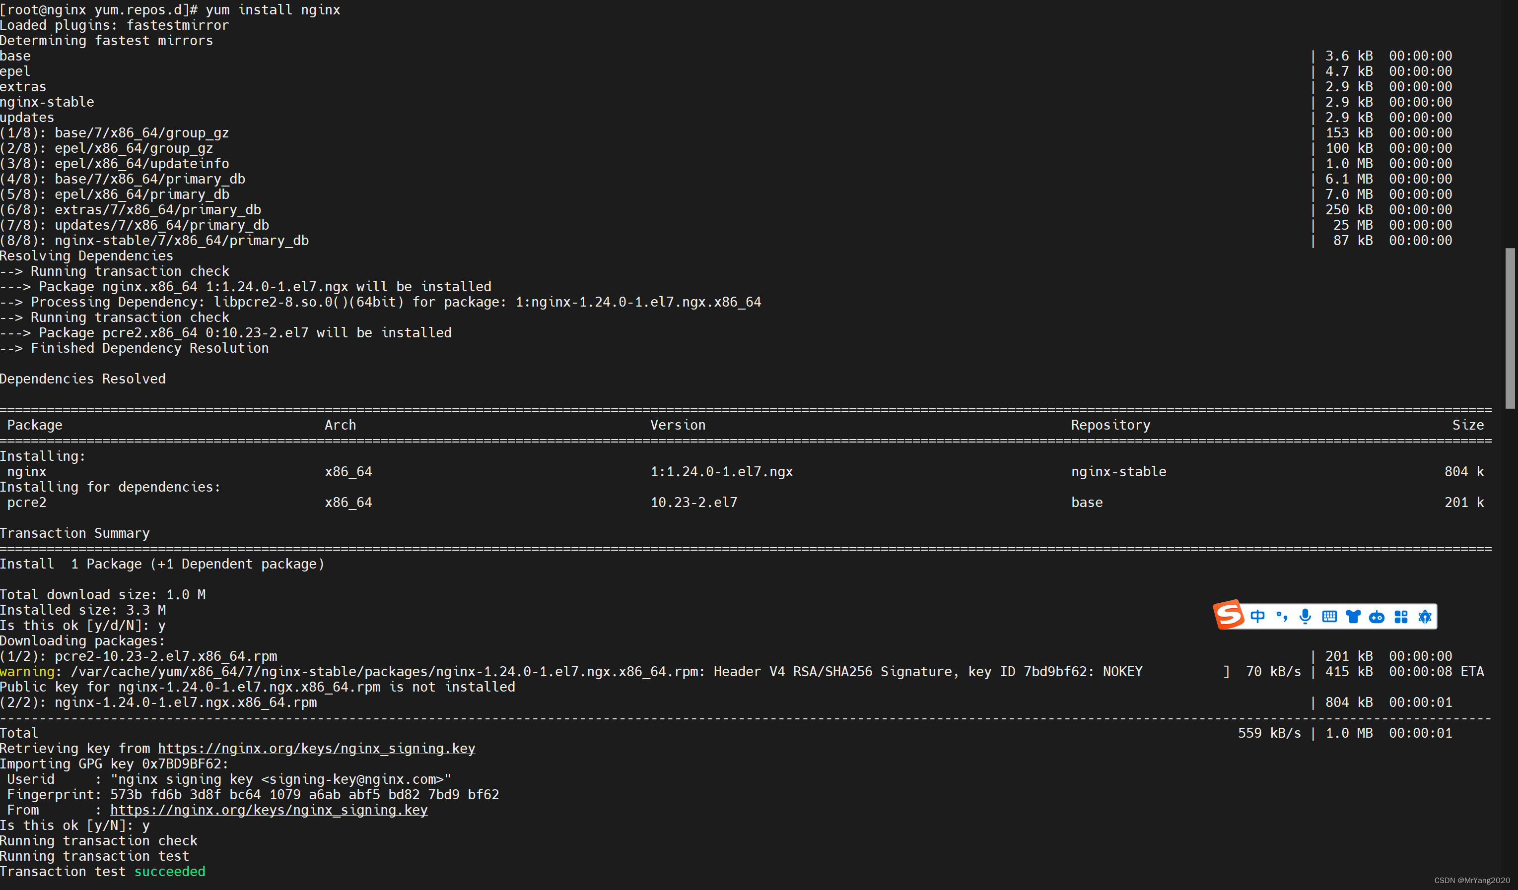Click the Sogou input method logo

(x=1229, y=616)
